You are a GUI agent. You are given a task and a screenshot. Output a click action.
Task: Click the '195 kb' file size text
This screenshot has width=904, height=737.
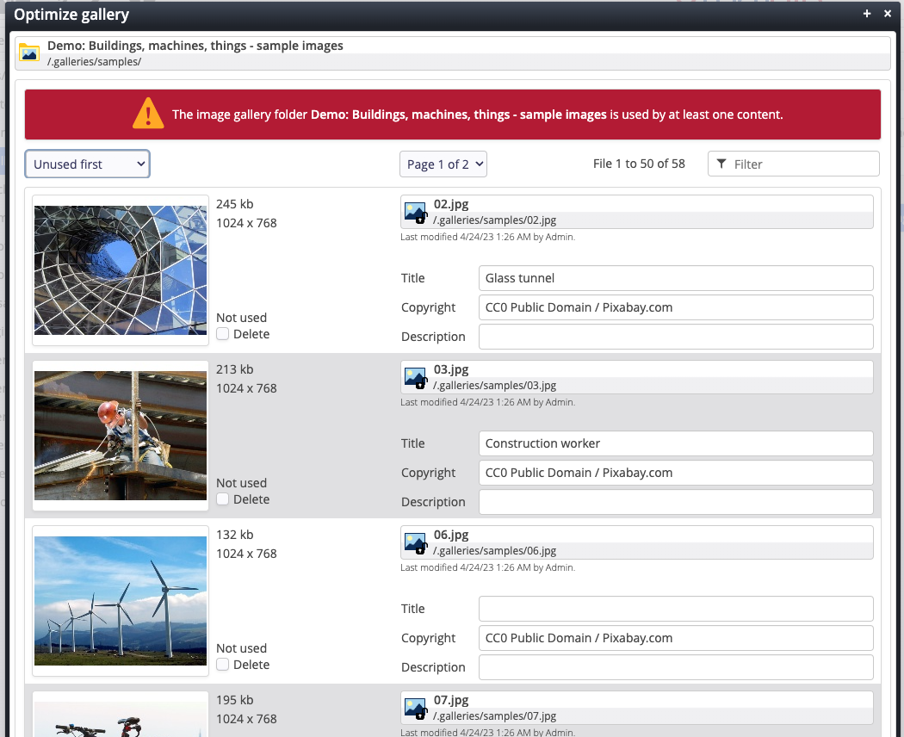[x=235, y=700]
